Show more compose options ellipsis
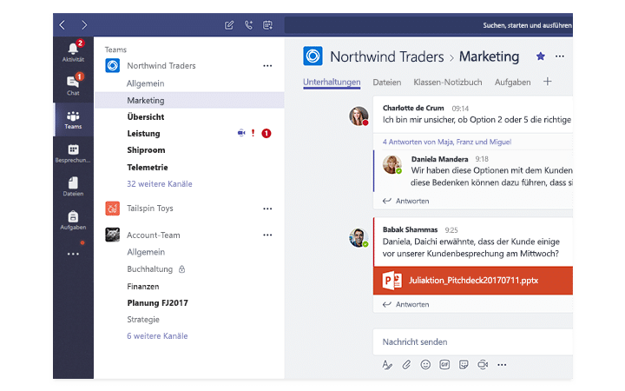Image resolution: width=625 pixels, height=391 pixels. pos(502,365)
